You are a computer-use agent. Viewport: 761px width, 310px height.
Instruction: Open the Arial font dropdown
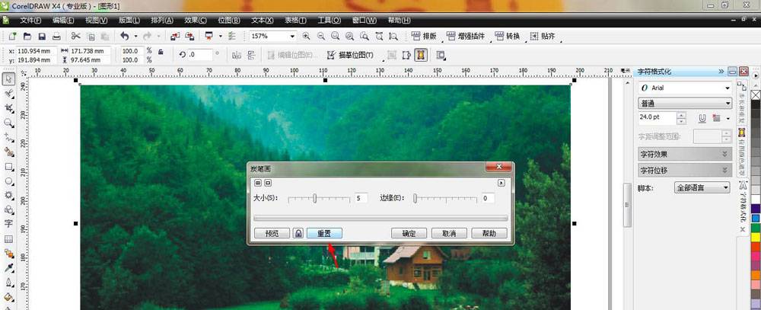[x=727, y=88]
